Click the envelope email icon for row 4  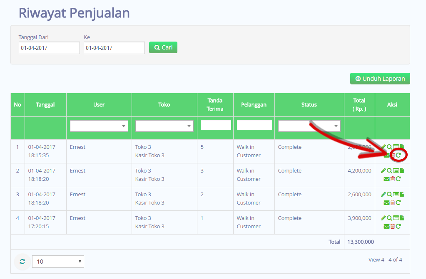tap(386, 226)
